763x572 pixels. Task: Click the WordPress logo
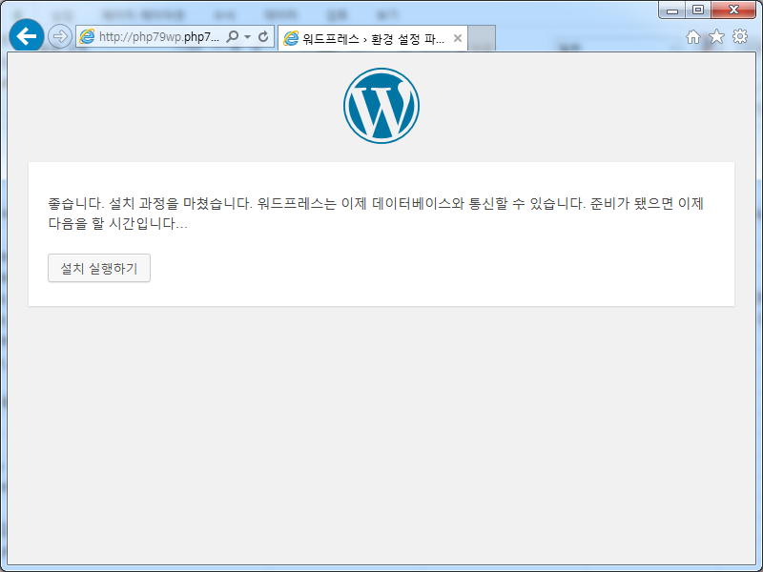coord(381,106)
